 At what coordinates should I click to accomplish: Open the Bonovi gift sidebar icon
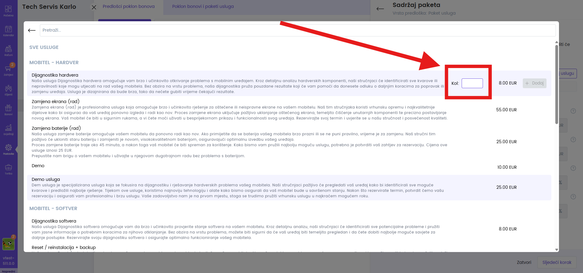coord(9,110)
